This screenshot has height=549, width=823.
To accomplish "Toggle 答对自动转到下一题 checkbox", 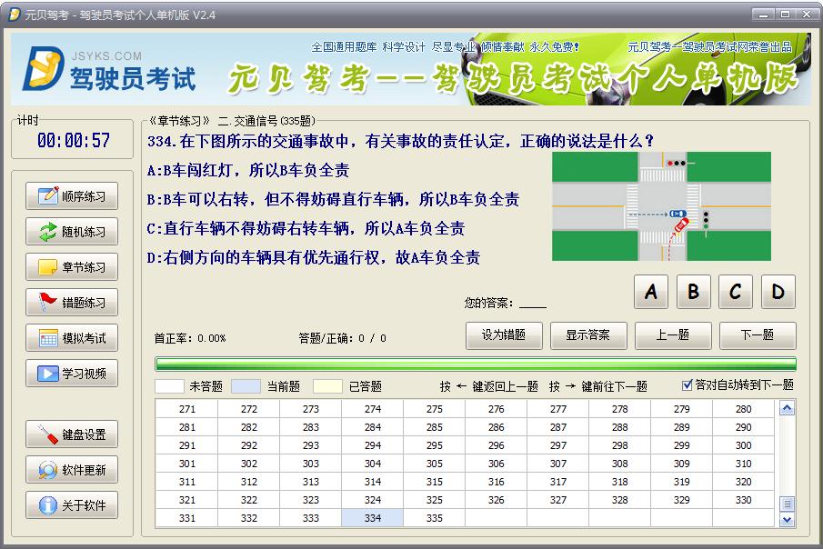I will tap(688, 385).
